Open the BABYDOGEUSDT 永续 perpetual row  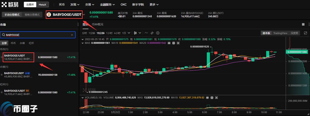click(x=39, y=75)
